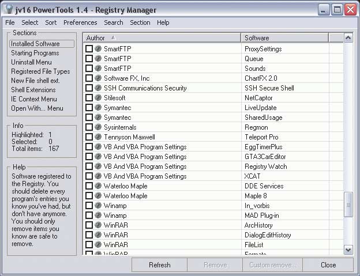Image resolution: width=360 pixels, height=276 pixels.
Task: Click the icon in the Maple 8 row
Action: [98, 195]
